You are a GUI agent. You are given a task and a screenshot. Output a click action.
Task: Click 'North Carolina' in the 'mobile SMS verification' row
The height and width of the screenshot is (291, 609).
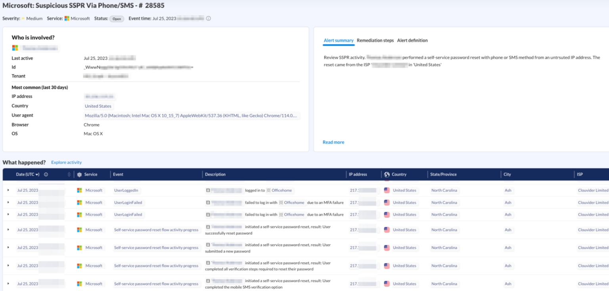click(x=444, y=284)
